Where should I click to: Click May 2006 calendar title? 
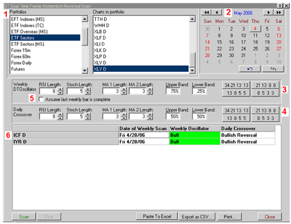[x=243, y=13]
